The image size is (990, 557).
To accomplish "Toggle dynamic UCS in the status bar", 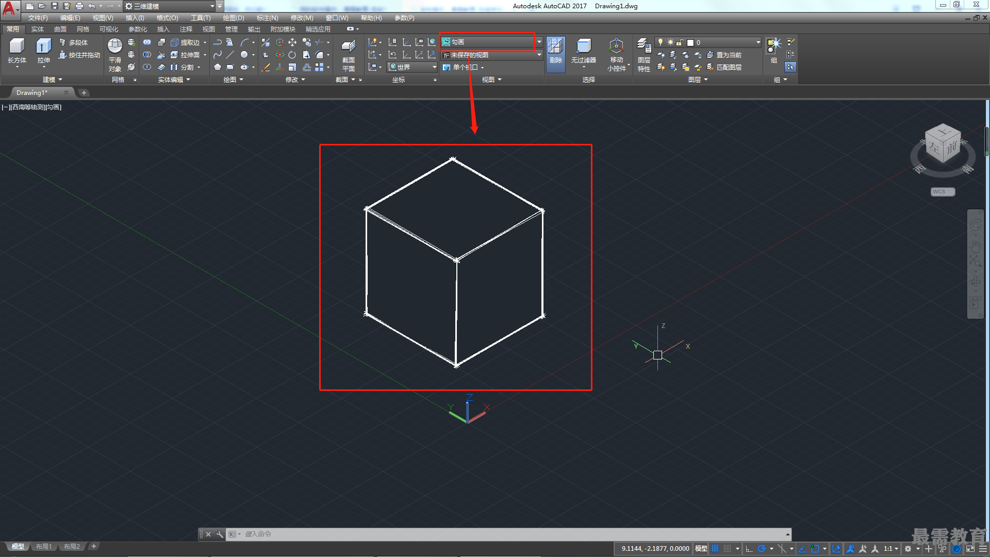I will [x=836, y=549].
